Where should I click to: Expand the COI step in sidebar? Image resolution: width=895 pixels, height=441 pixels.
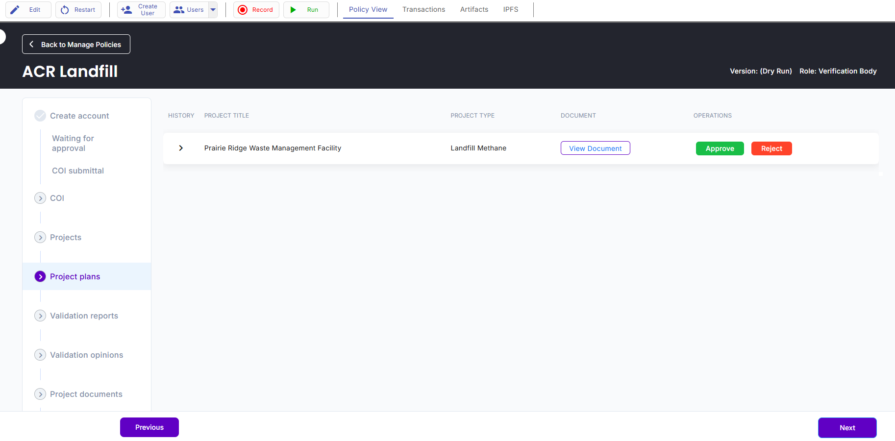40,198
